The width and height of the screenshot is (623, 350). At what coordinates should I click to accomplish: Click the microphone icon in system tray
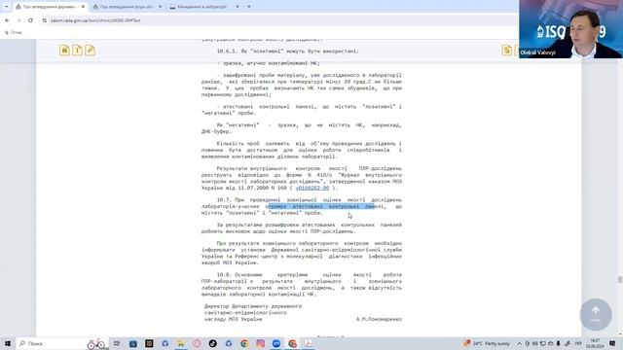[x=558, y=343]
